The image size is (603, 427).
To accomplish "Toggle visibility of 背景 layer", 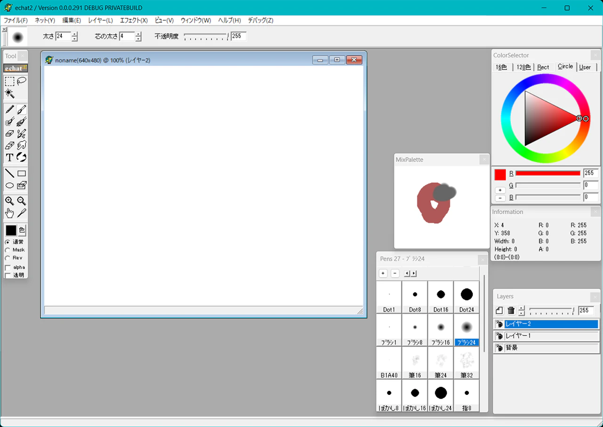I will 499,348.
